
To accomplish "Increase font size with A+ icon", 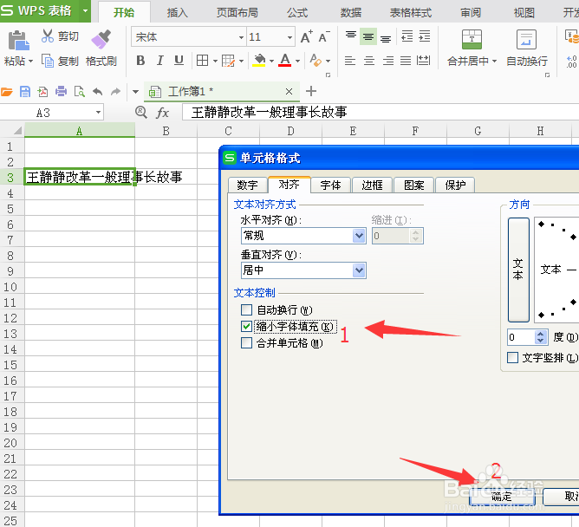I will (307, 36).
